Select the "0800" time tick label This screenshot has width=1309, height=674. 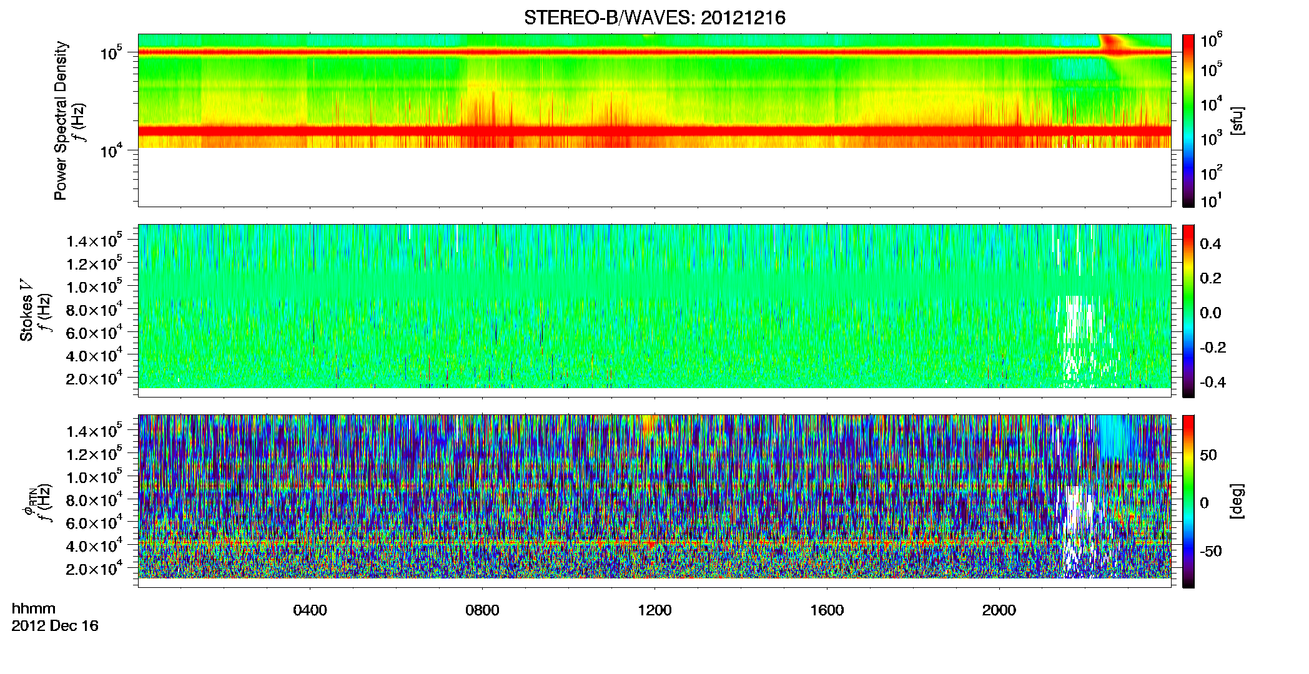[x=482, y=610]
